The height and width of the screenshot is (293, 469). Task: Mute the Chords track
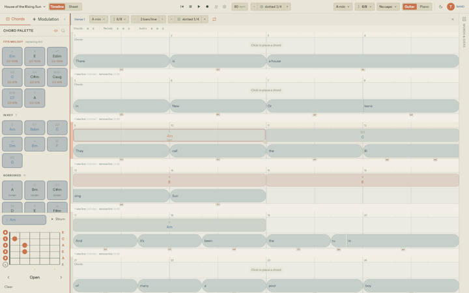pos(88,29)
